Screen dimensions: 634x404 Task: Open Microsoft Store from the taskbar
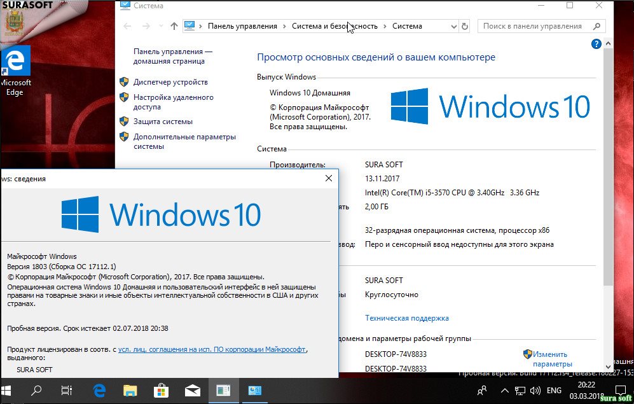coord(161,390)
